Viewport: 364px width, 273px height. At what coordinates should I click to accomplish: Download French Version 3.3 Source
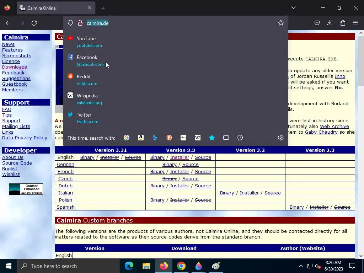point(203,172)
